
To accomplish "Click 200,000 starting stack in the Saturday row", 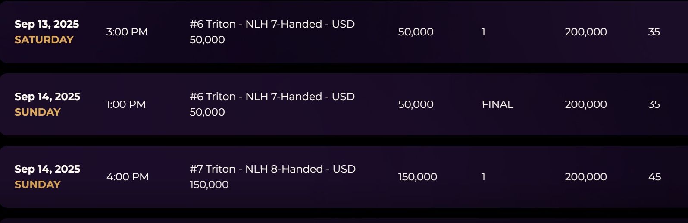I will (586, 32).
